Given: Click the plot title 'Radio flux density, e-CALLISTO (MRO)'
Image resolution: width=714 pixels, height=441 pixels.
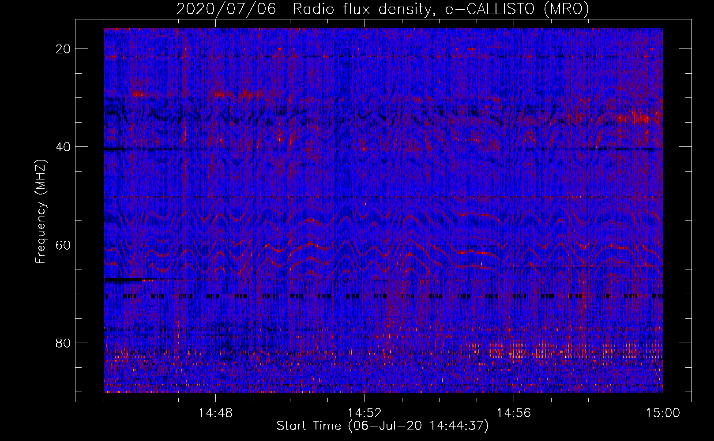Looking at the screenshot, I should pyautogui.click(x=441, y=9).
